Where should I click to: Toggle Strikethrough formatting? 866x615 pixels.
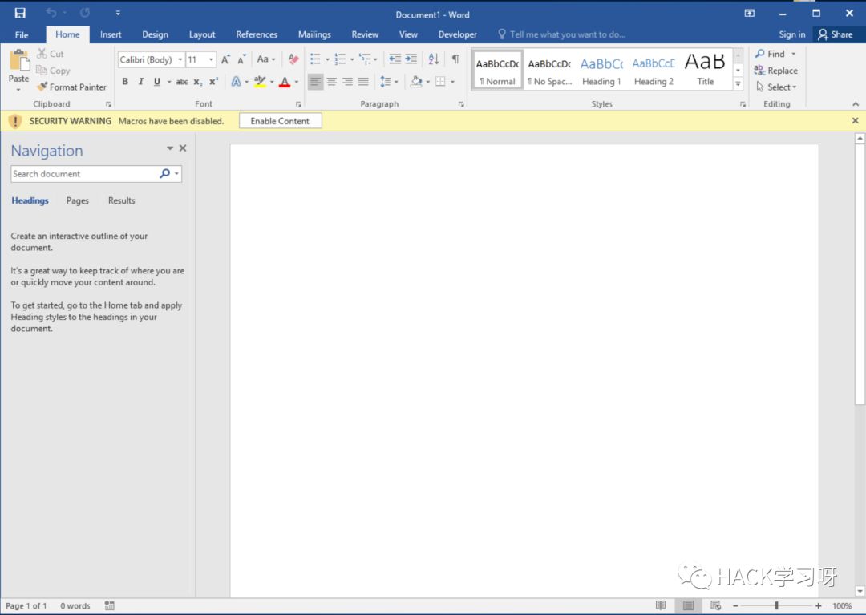coord(182,82)
